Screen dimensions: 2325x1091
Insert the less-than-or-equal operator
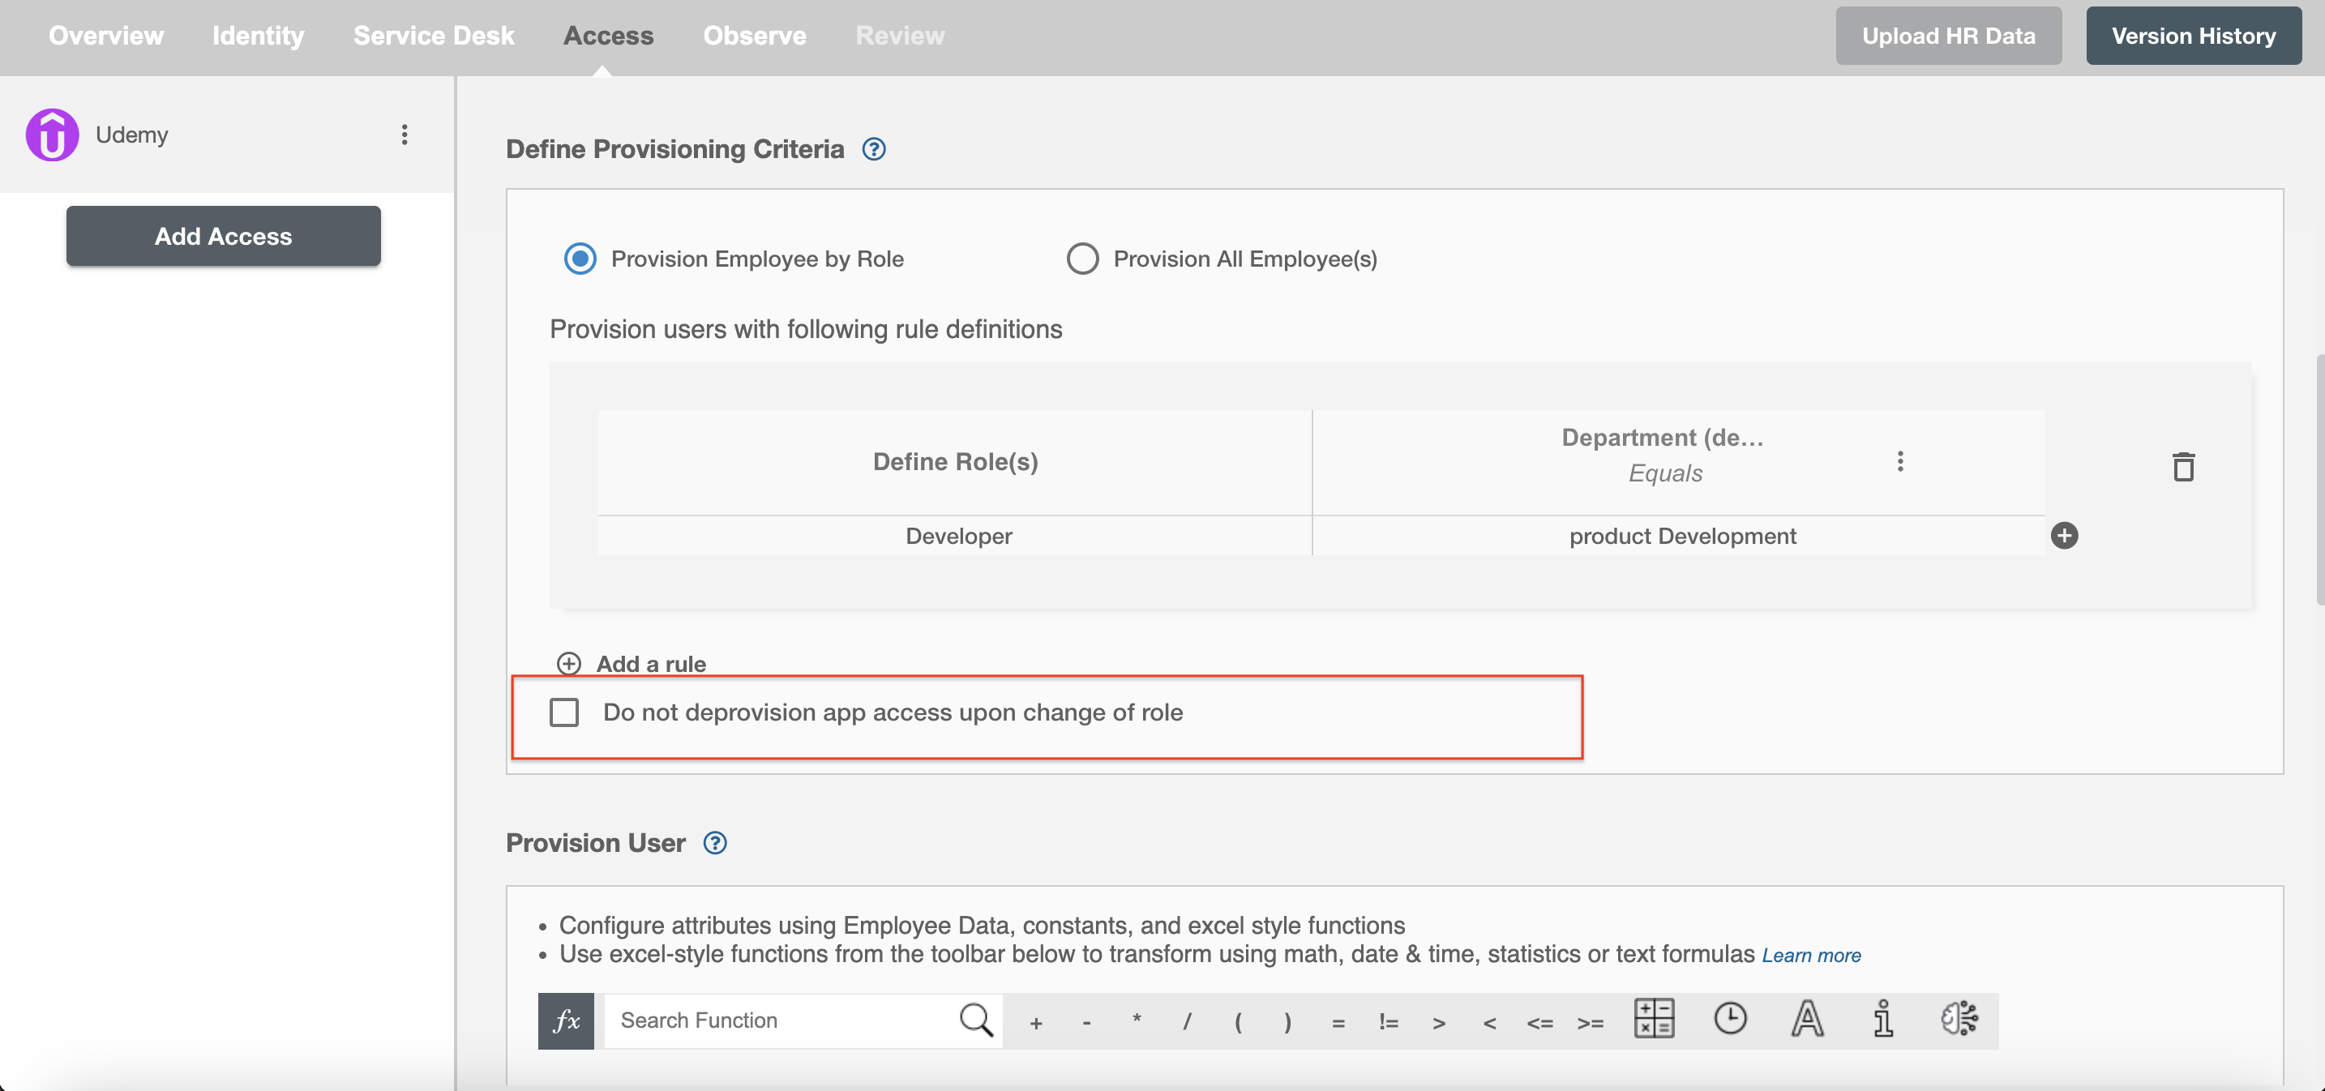point(1539,1024)
